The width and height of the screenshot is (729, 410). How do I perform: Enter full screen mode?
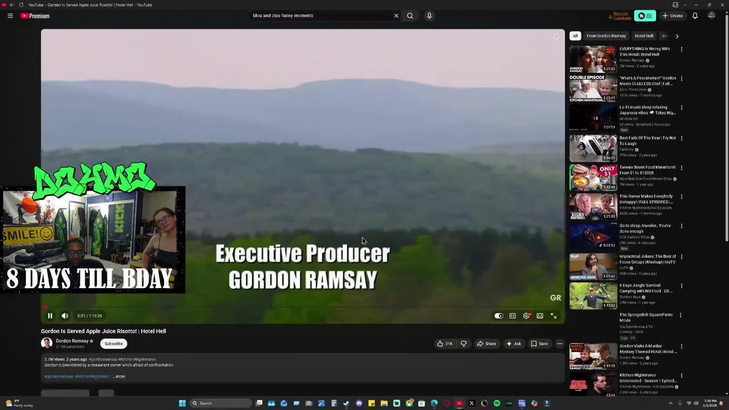pos(554,315)
